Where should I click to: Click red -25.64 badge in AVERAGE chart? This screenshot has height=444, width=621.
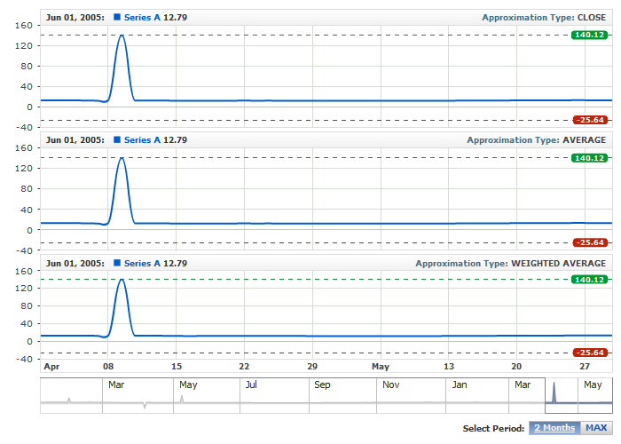[x=589, y=242]
